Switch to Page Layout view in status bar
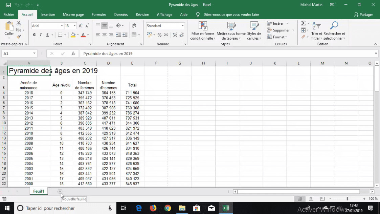This screenshot has height=214, width=380. [x=311, y=199]
